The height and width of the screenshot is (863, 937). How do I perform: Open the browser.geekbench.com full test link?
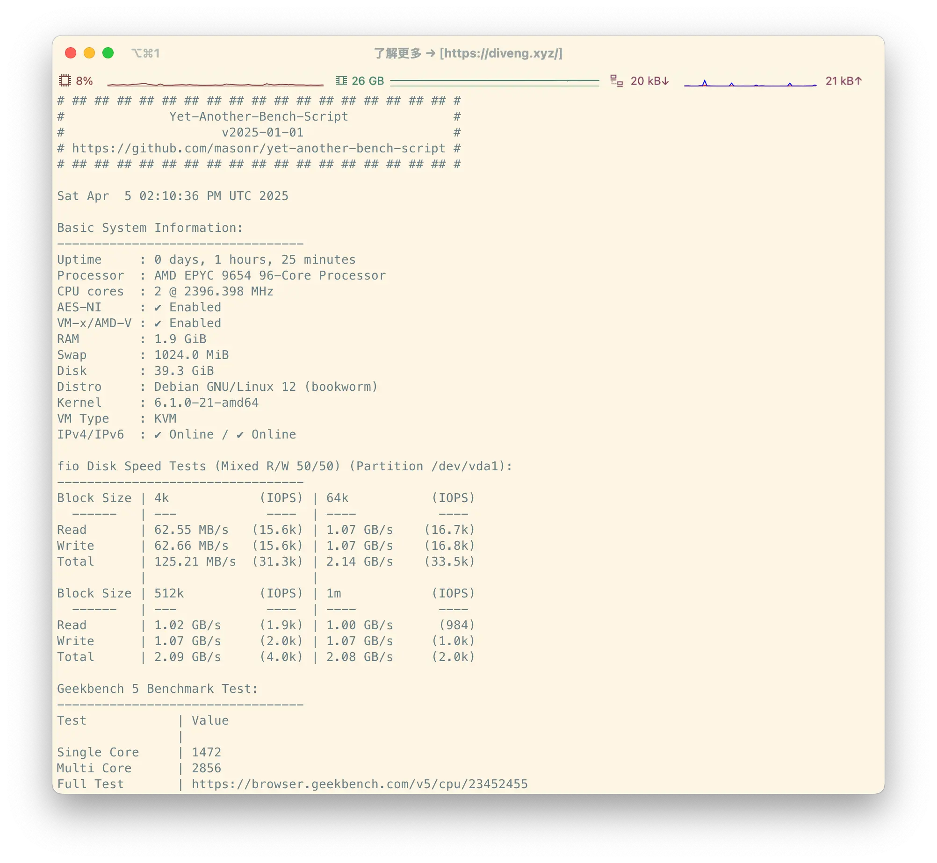pos(360,784)
